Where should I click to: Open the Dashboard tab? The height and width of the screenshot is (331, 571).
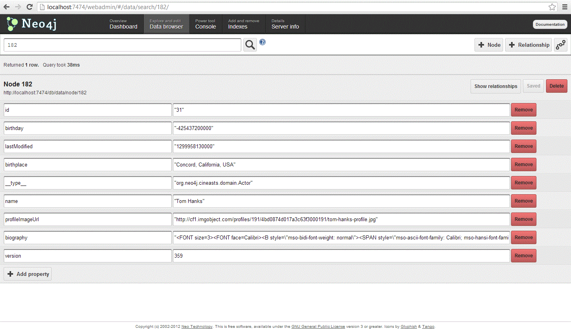123,24
